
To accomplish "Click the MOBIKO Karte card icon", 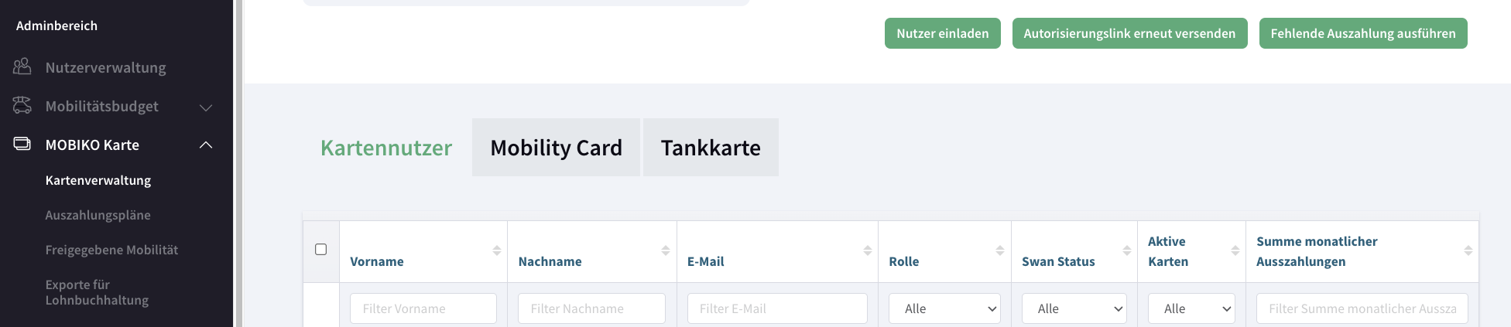I will tap(22, 144).
